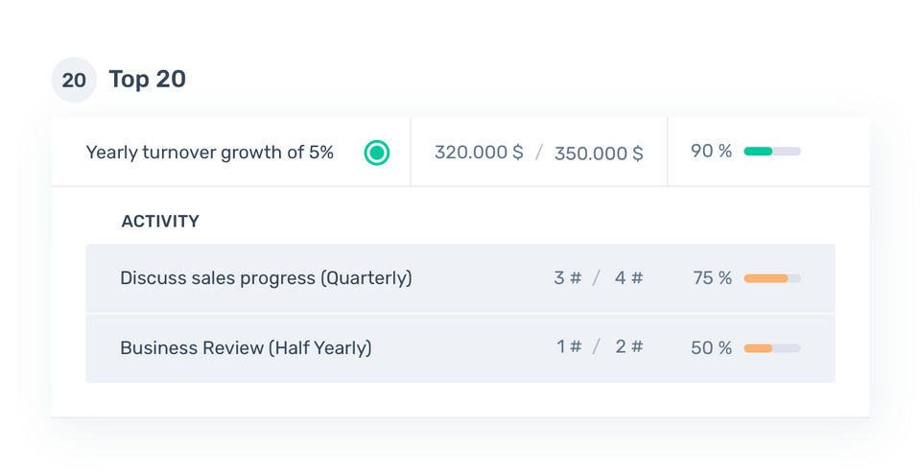Viewport: 921px width, 474px height.
Task: Click the 1 # current count
Action: click(x=569, y=347)
